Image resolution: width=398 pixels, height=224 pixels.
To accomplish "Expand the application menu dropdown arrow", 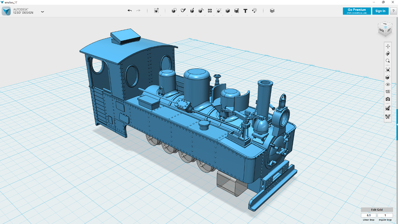I will point(43,12).
